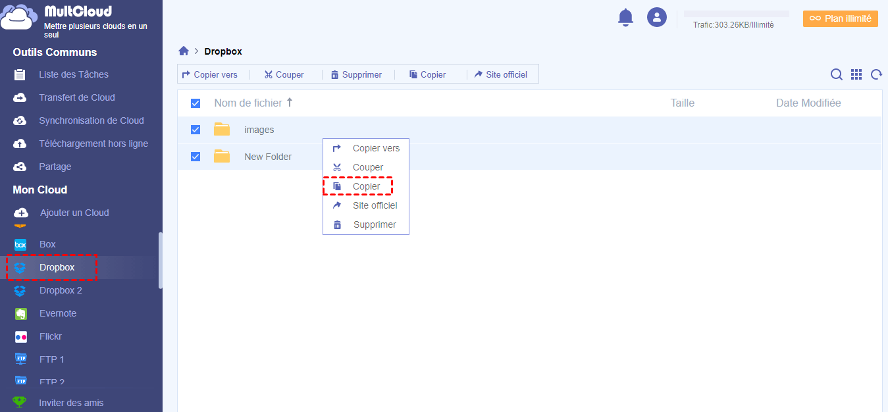Select the Box cloud label in sidebar
The width and height of the screenshot is (888, 412).
[x=47, y=244]
